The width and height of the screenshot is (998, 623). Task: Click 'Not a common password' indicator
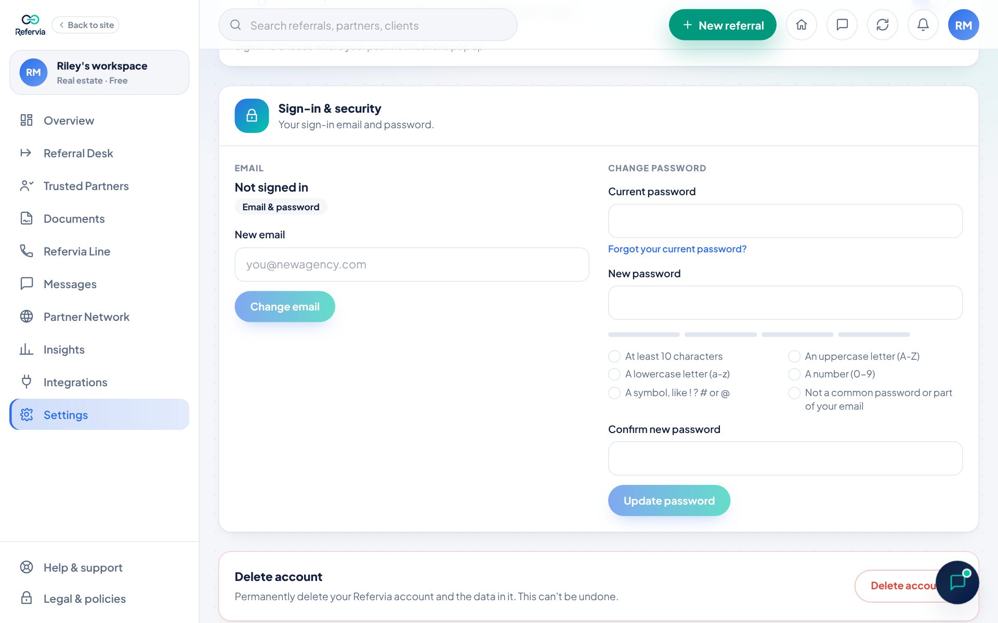click(x=794, y=393)
